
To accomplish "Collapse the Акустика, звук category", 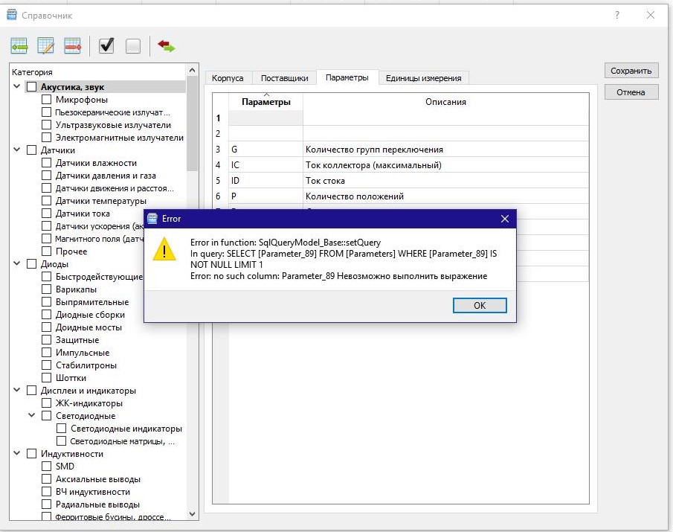I will tap(17, 87).
